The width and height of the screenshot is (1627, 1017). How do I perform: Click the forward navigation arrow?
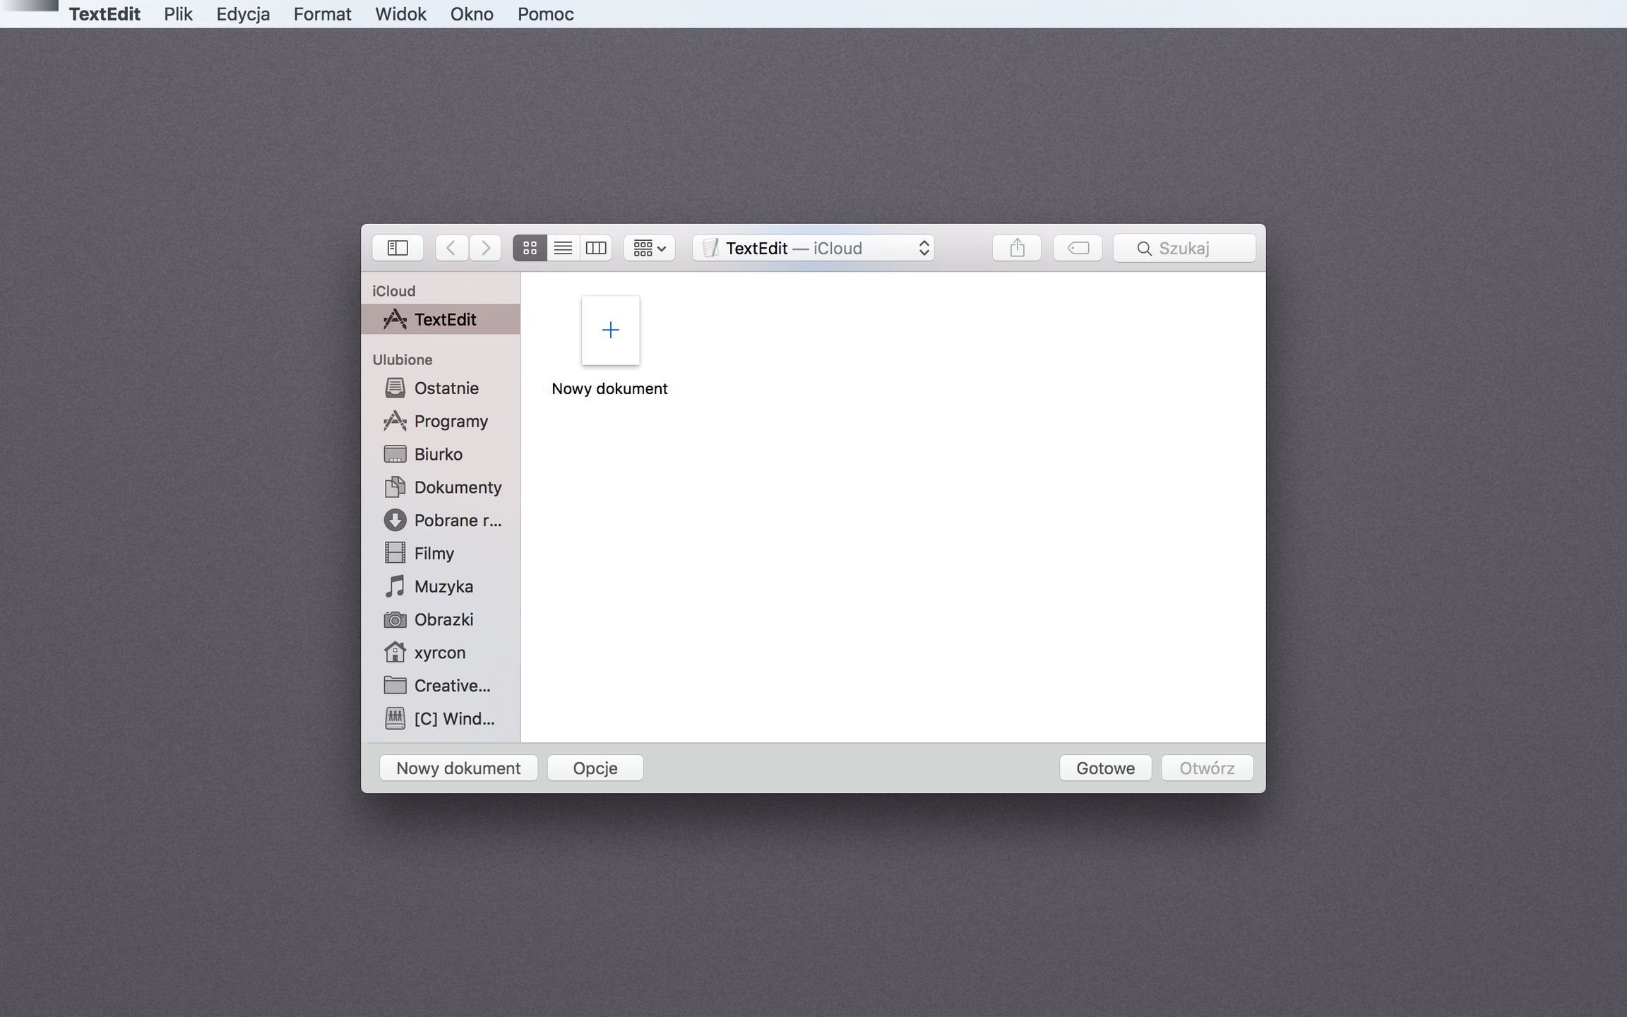(485, 248)
